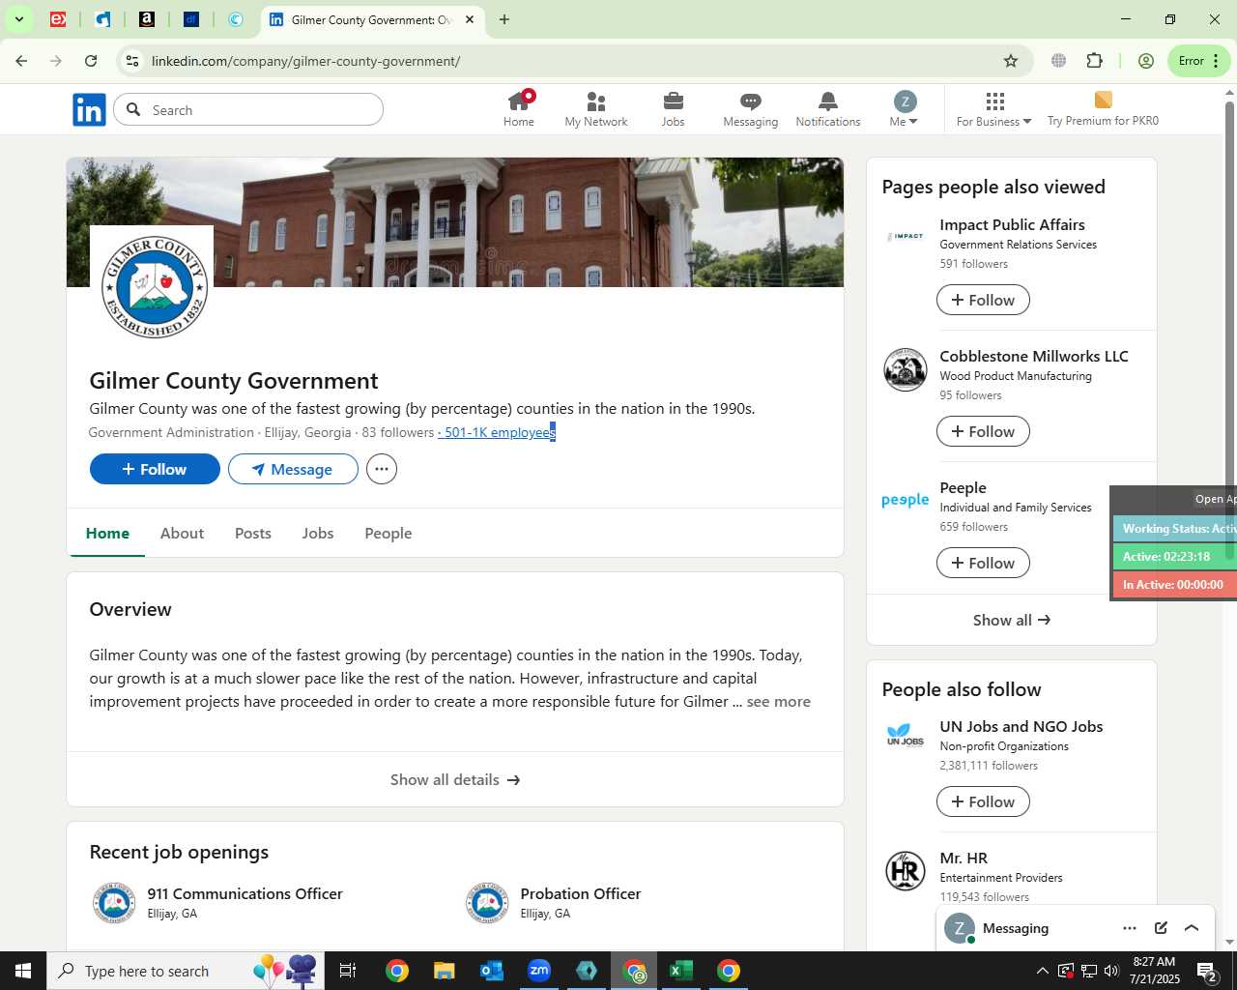Viewport: 1237px width, 990px height.
Task: Select the company Home tab
Action: click(107, 533)
